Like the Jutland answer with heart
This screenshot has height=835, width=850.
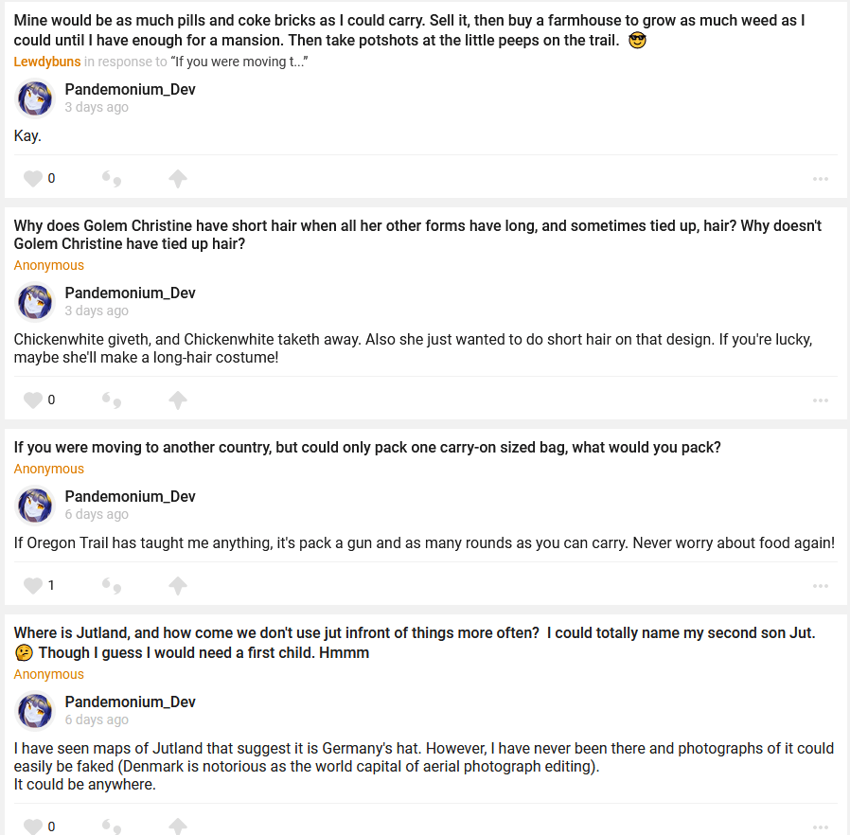click(x=33, y=826)
